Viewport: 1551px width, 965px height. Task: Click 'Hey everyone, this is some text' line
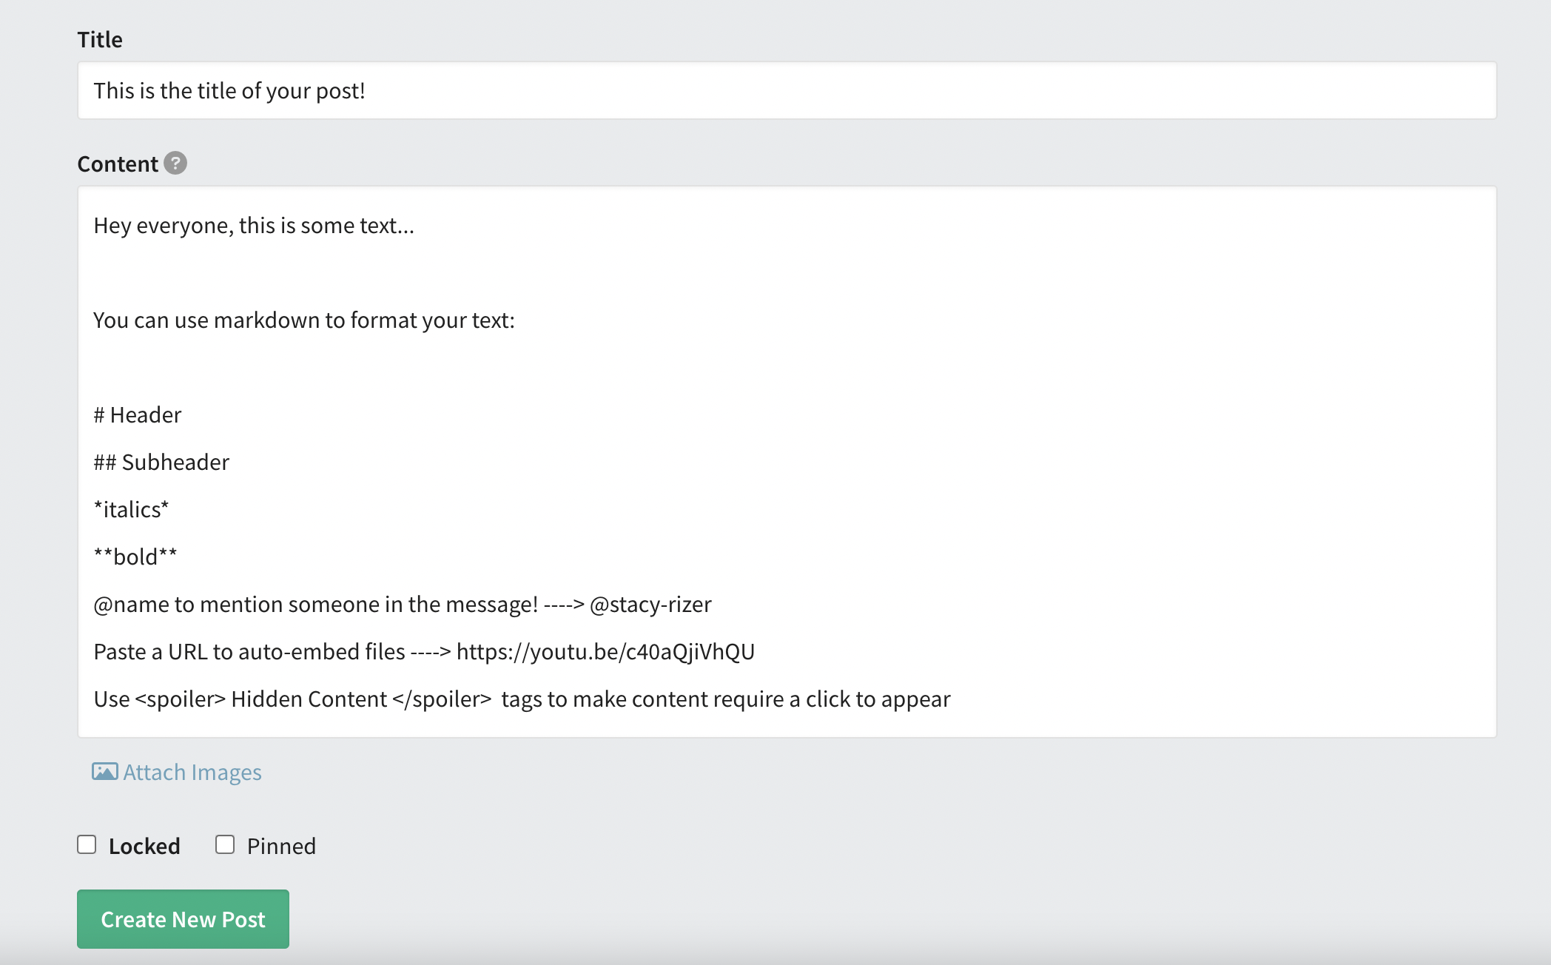254,226
